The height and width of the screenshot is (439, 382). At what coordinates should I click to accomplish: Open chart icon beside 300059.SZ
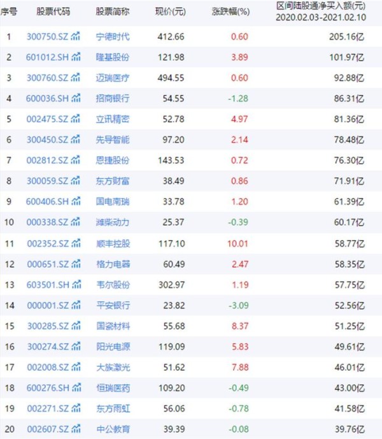75,180
